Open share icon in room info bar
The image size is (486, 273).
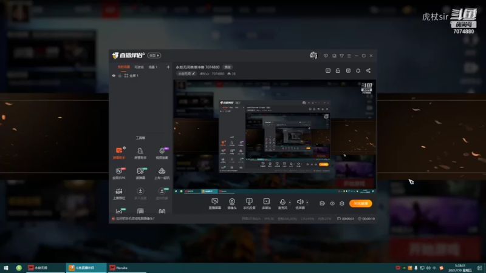pos(368,70)
